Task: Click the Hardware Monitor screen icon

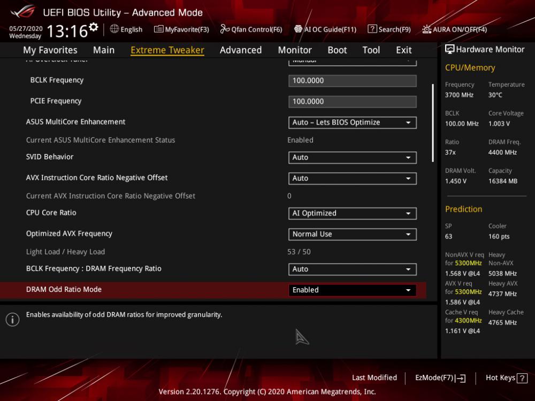Action: click(450, 49)
